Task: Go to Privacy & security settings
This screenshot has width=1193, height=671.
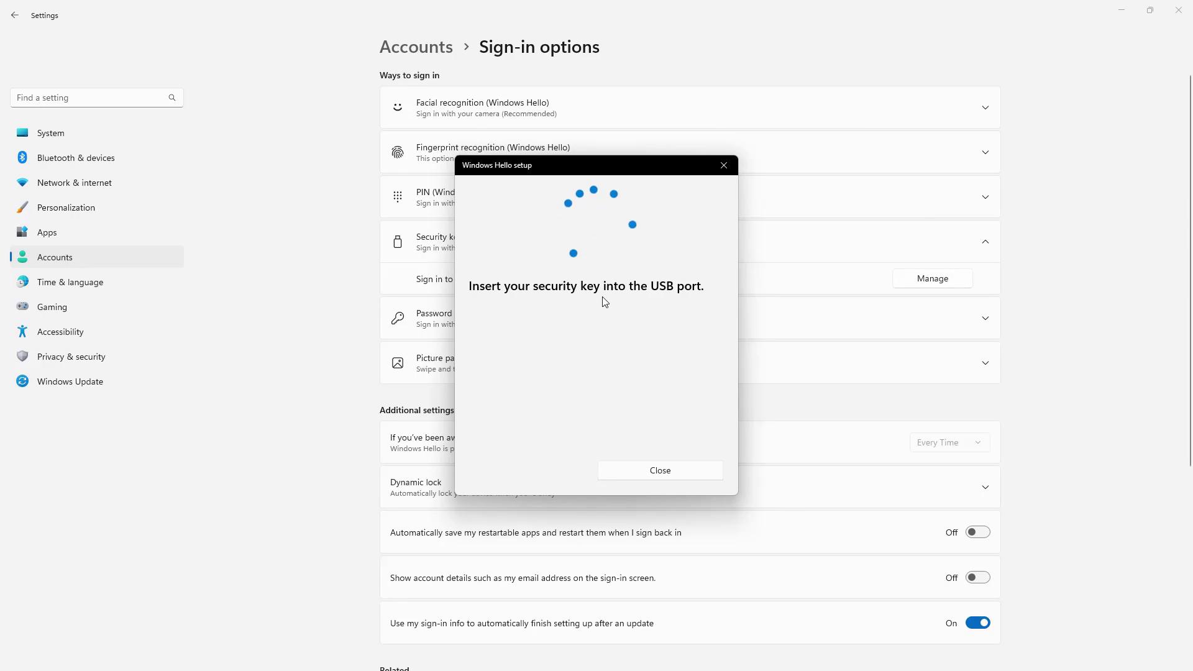Action: 71,357
